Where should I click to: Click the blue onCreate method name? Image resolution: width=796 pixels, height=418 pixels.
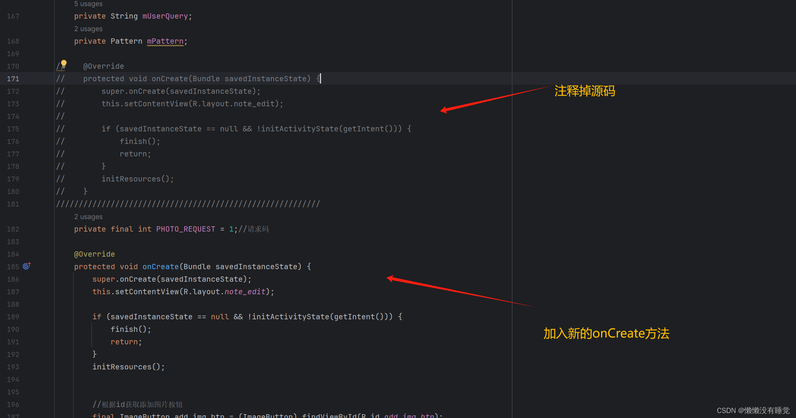click(160, 267)
